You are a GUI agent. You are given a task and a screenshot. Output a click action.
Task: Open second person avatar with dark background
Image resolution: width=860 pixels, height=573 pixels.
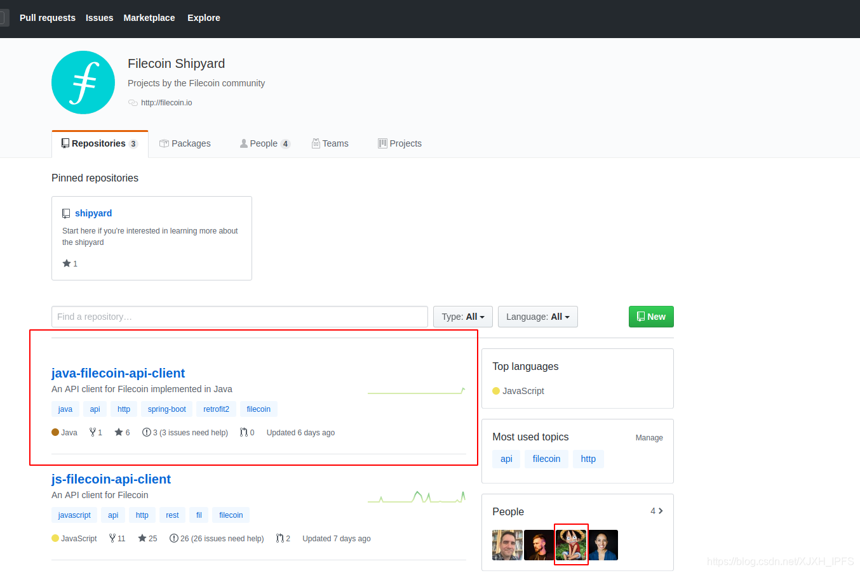539,545
